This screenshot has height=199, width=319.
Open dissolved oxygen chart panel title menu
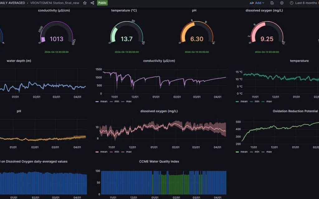pyautogui.click(x=159, y=111)
